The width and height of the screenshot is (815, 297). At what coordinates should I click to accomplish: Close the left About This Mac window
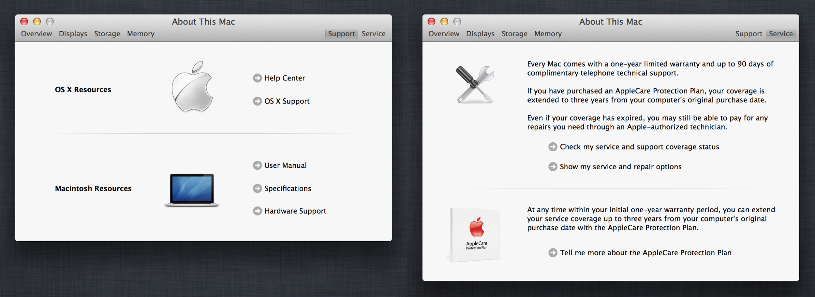click(x=24, y=21)
